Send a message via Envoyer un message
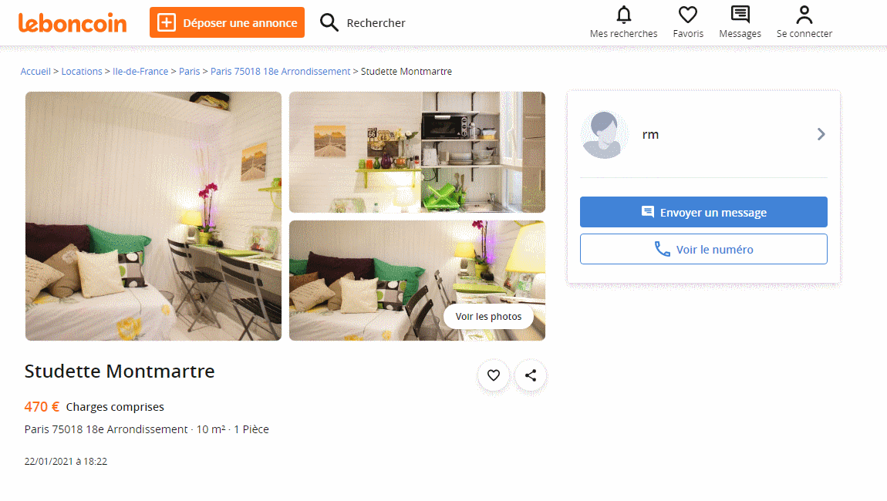This screenshot has height=501, width=887. pos(703,212)
